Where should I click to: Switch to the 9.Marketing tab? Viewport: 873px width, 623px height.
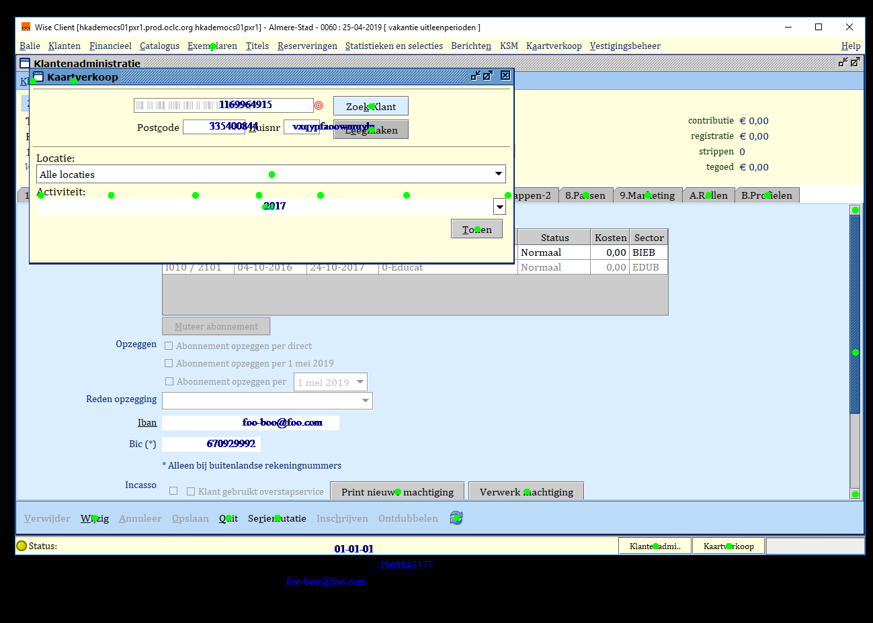[647, 195]
